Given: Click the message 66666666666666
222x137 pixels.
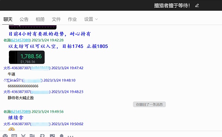Looking at the screenshot, I should pos(23,86).
